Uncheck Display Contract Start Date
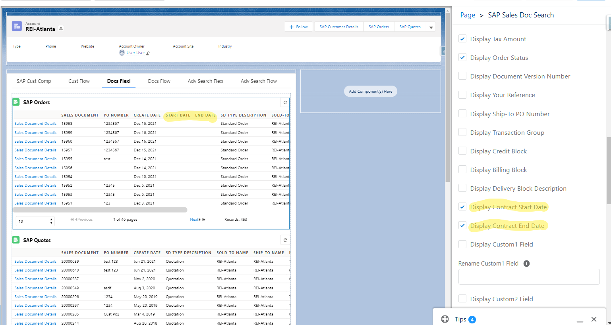 point(462,207)
